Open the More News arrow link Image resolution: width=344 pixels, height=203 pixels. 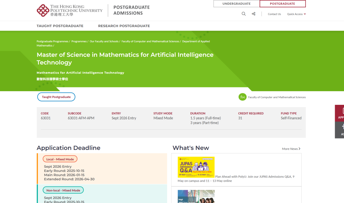[291, 149]
